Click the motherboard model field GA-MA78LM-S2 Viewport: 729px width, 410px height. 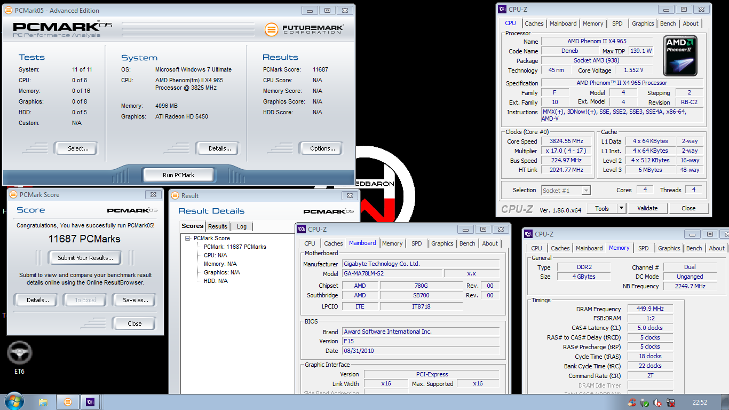[392, 273]
